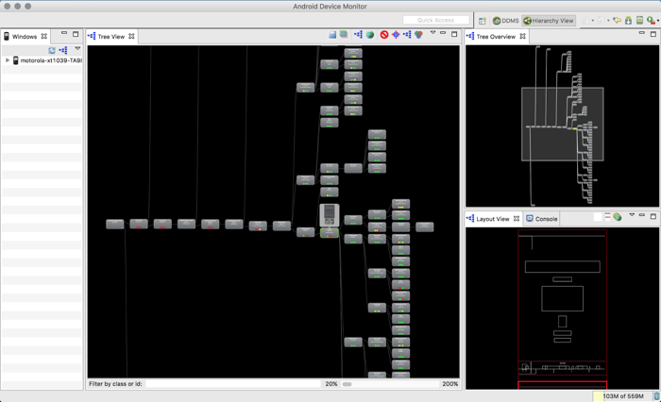661x402 pixels.
Task: Close the Windows tab
Action: pos(44,36)
